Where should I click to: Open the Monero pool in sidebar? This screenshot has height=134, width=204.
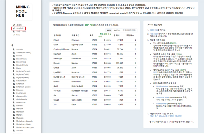[19, 115]
